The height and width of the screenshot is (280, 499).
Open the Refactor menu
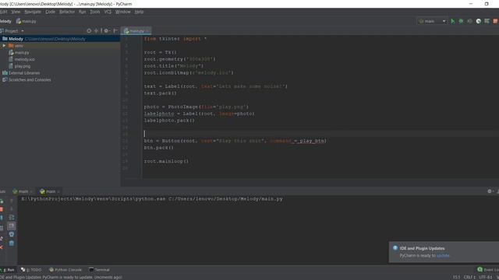click(67, 12)
